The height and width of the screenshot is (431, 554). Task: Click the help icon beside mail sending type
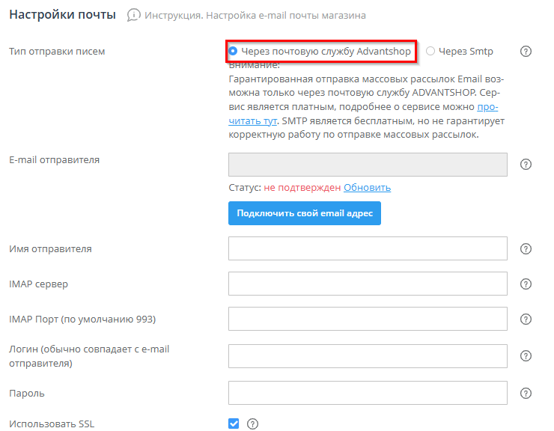pyautogui.click(x=526, y=52)
